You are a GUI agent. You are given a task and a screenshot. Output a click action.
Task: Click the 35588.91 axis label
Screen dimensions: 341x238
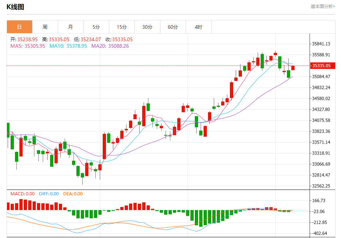[x=321, y=55]
